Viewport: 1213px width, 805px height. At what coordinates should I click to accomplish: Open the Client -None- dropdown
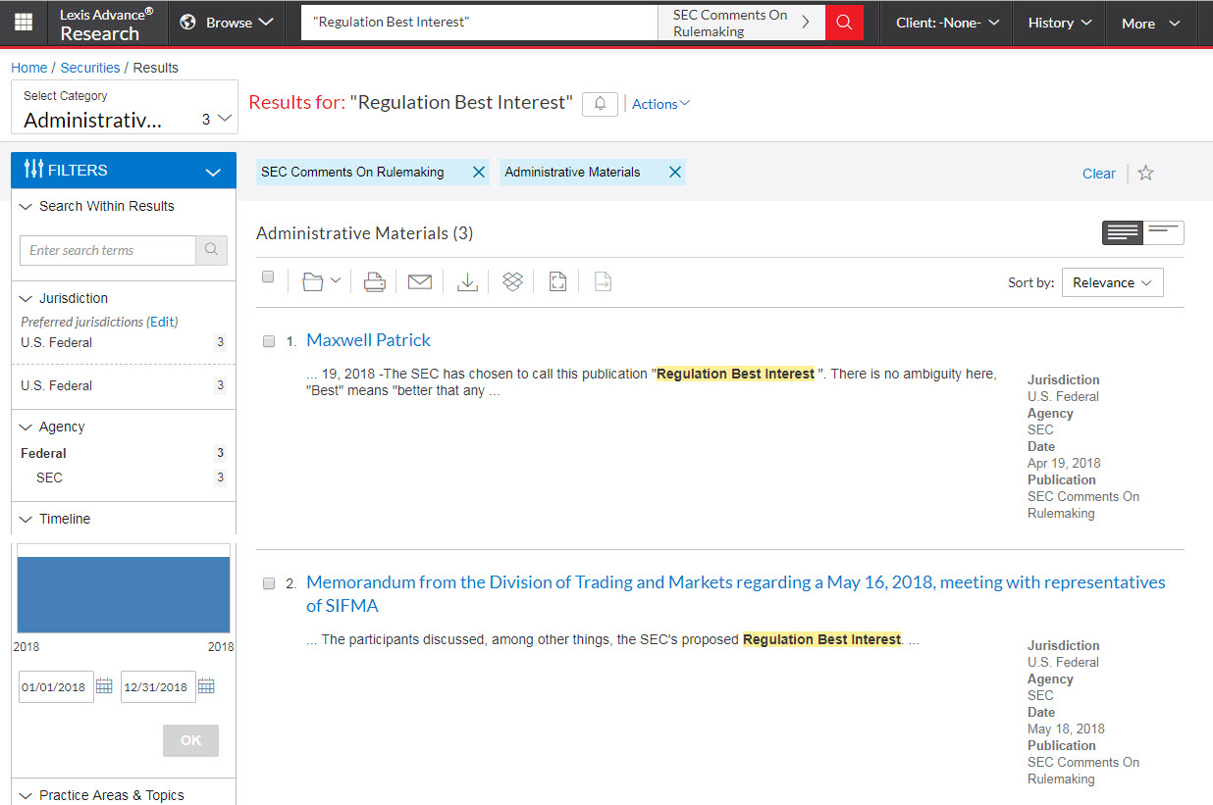point(947,23)
